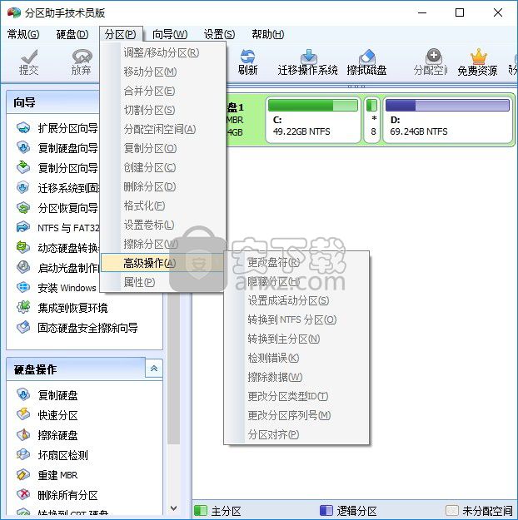This screenshot has height=520, width=518.
Task: Choose 分区对齐(P) in submenu
Action: pos(296,434)
